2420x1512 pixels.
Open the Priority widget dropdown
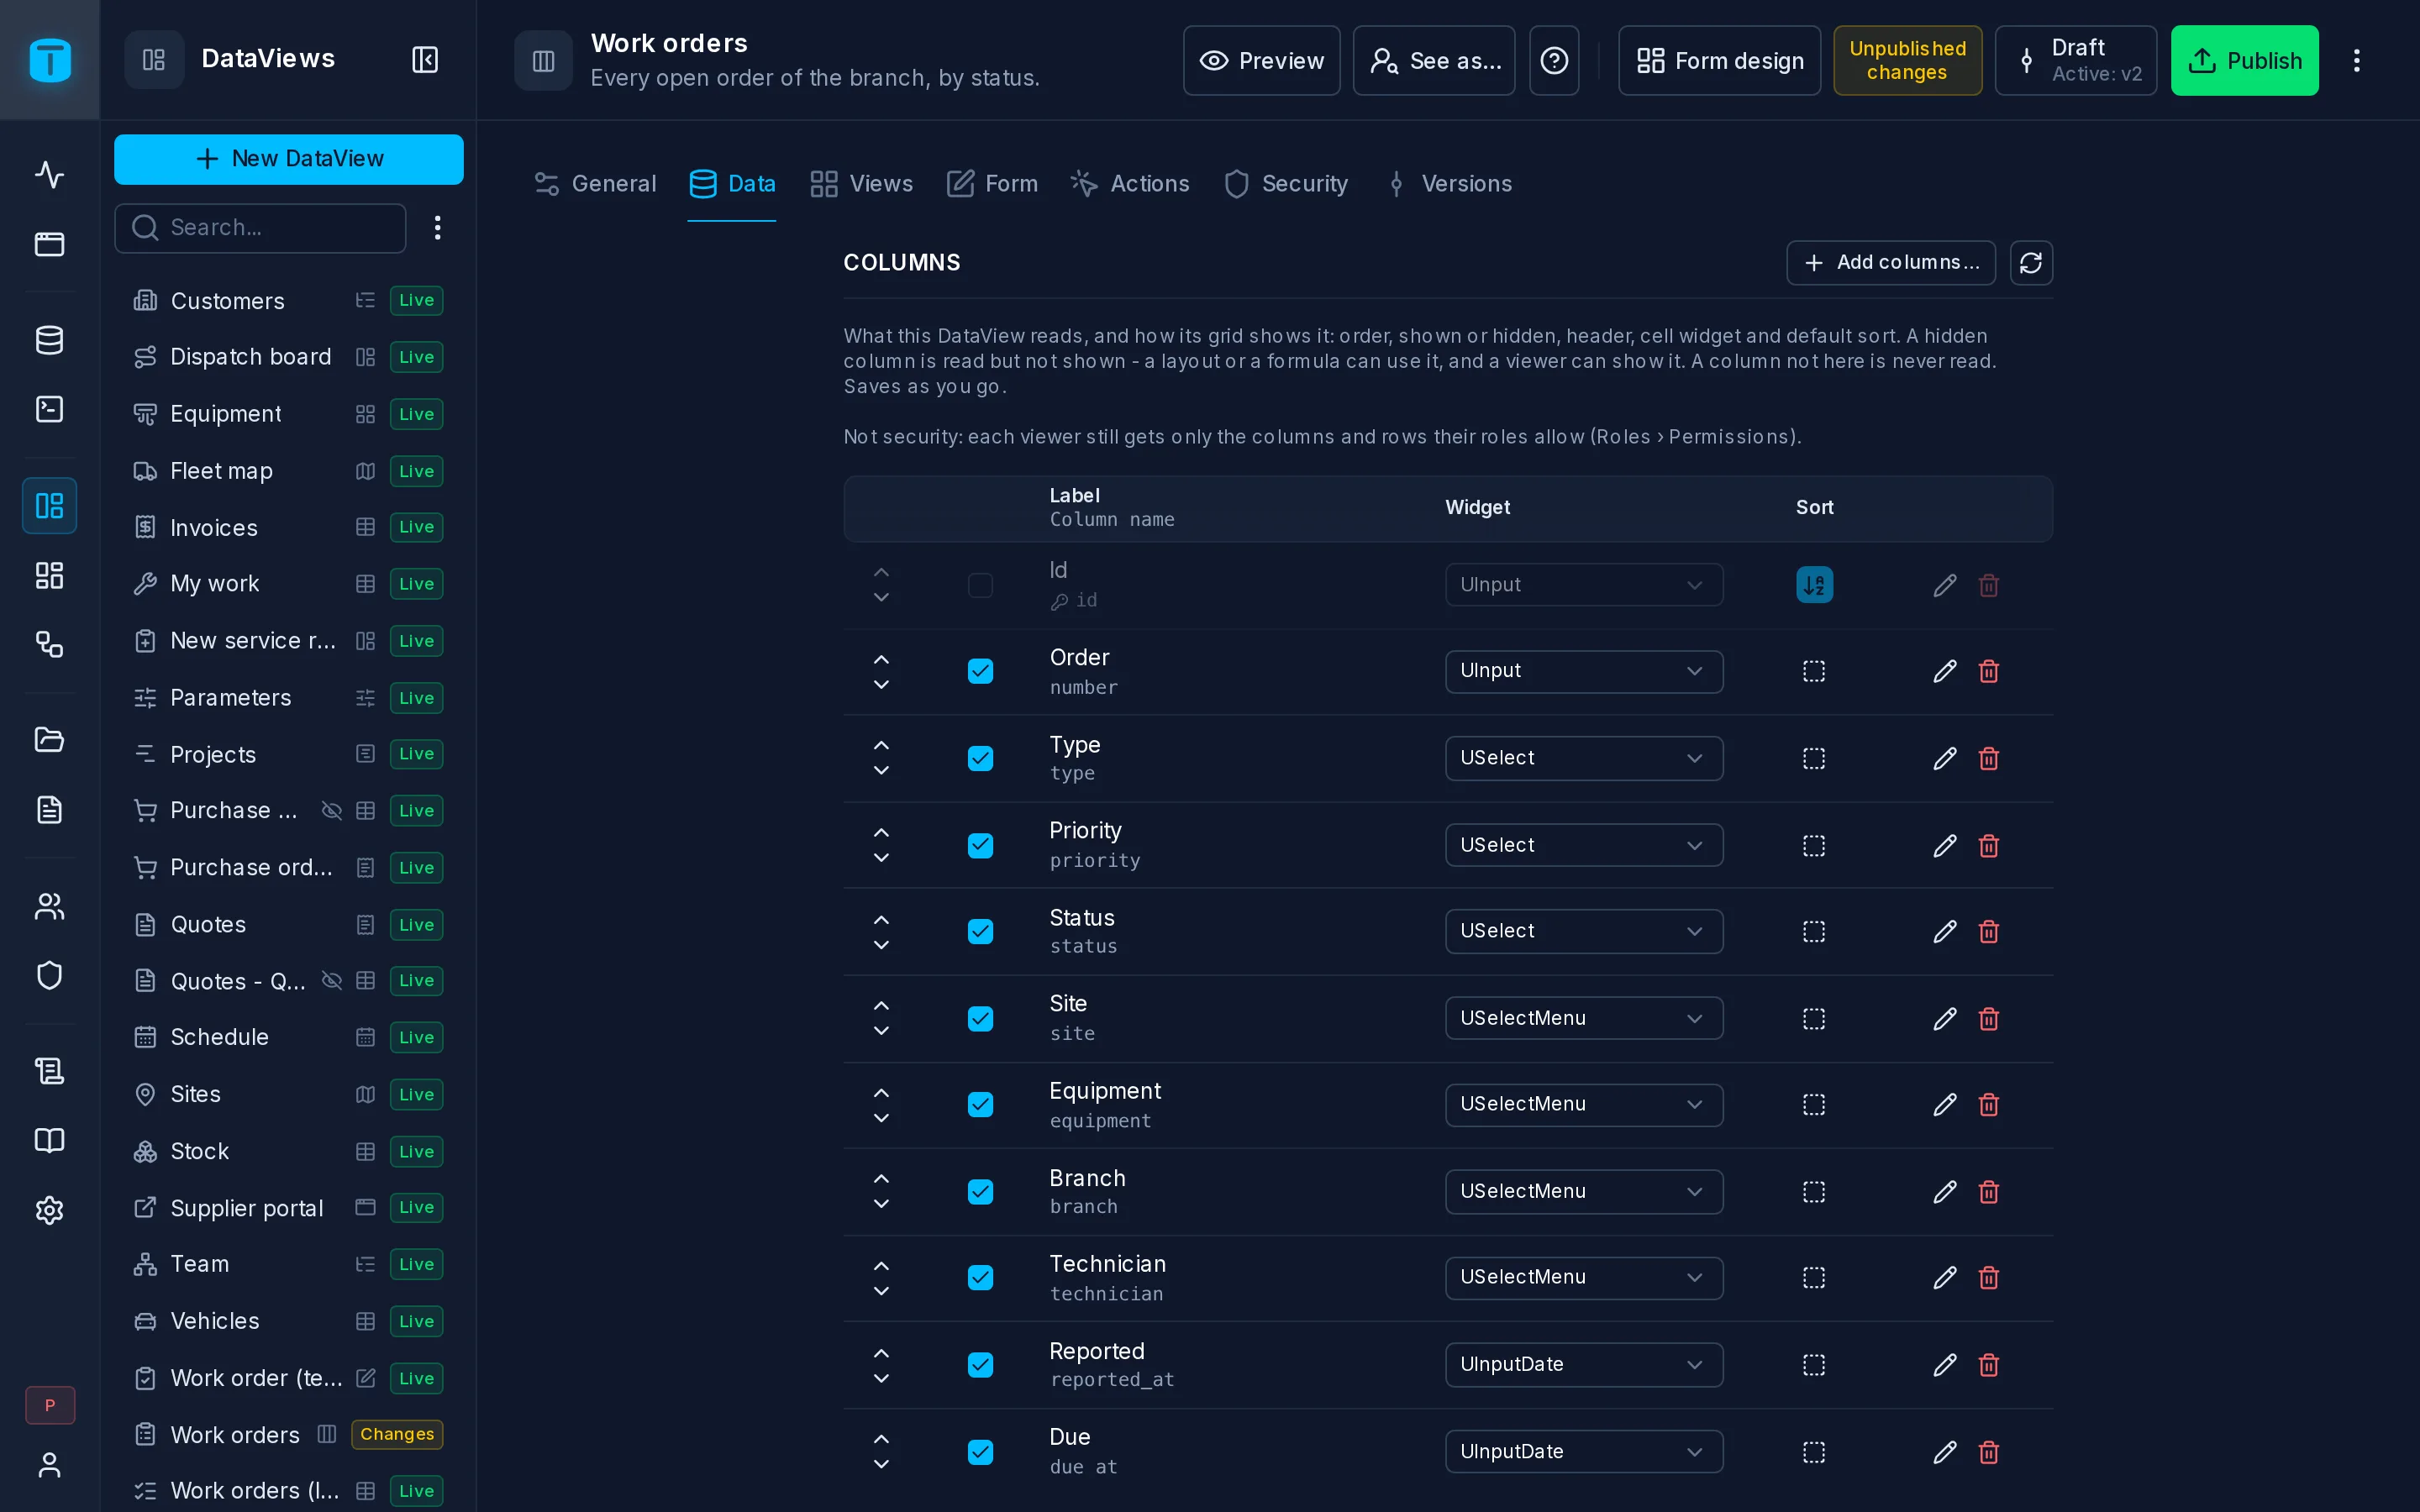(1584, 846)
